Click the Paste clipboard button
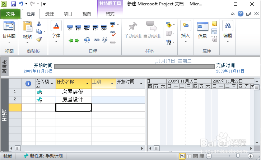261x160 pixels. (27, 30)
